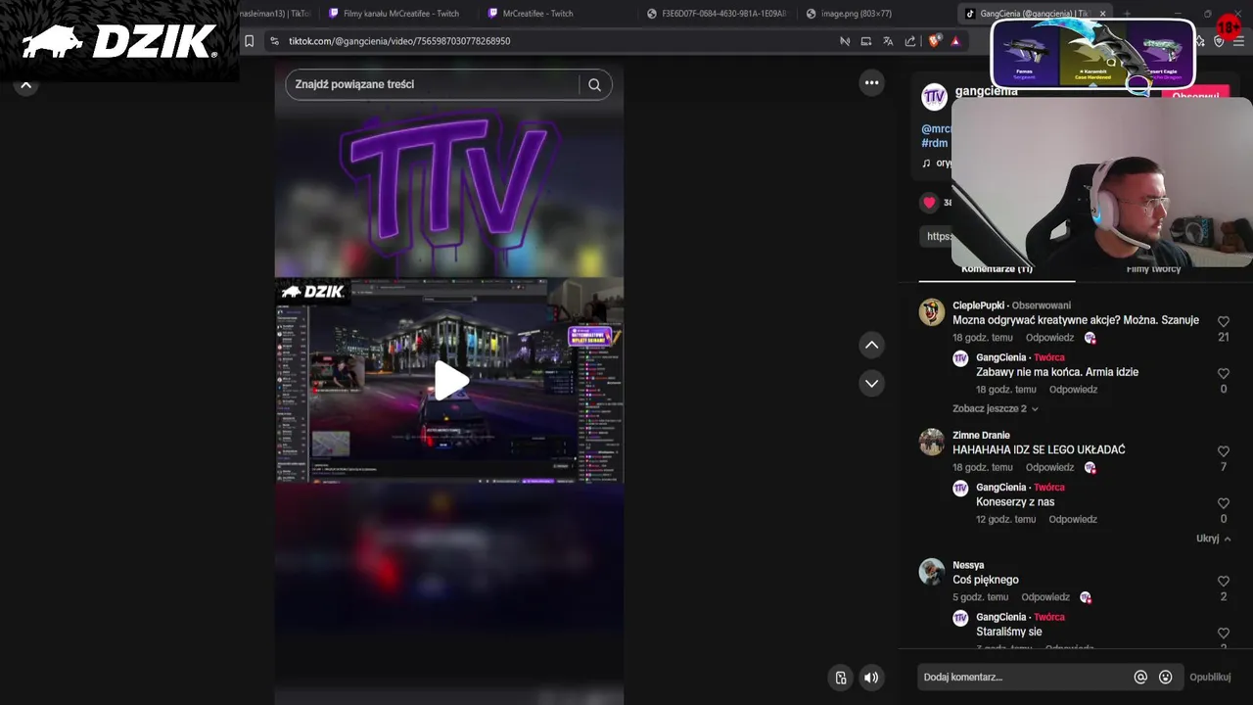
Task: Click creator badge next to CieplePupki's Odpowiedz
Action: coord(1090,338)
